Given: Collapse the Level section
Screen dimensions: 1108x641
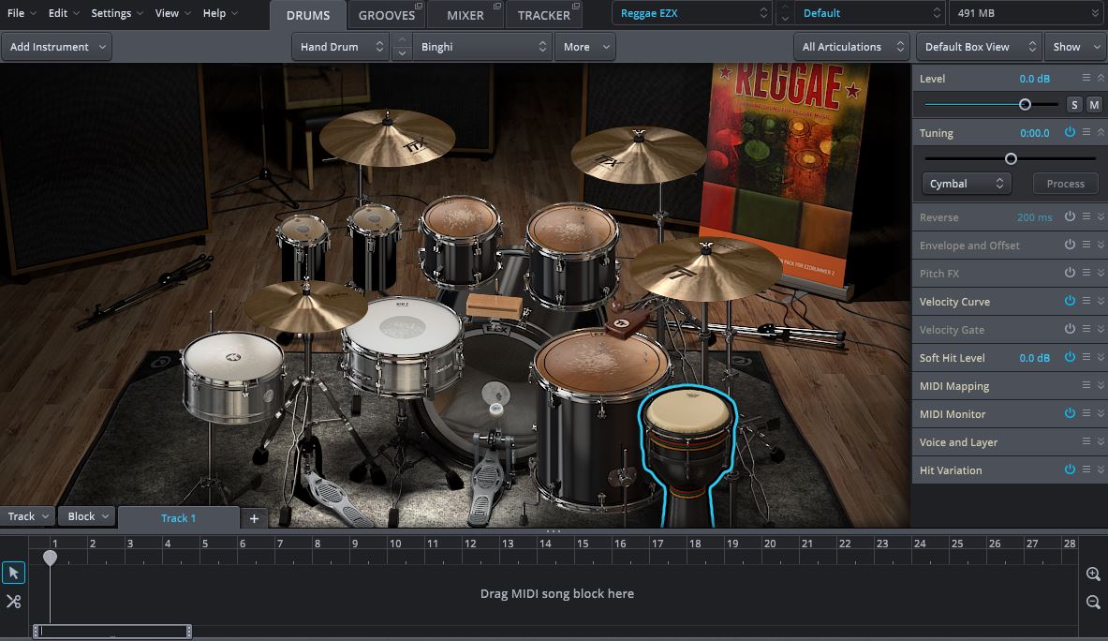Looking at the screenshot, I should pyautogui.click(x=1101, y=78).
